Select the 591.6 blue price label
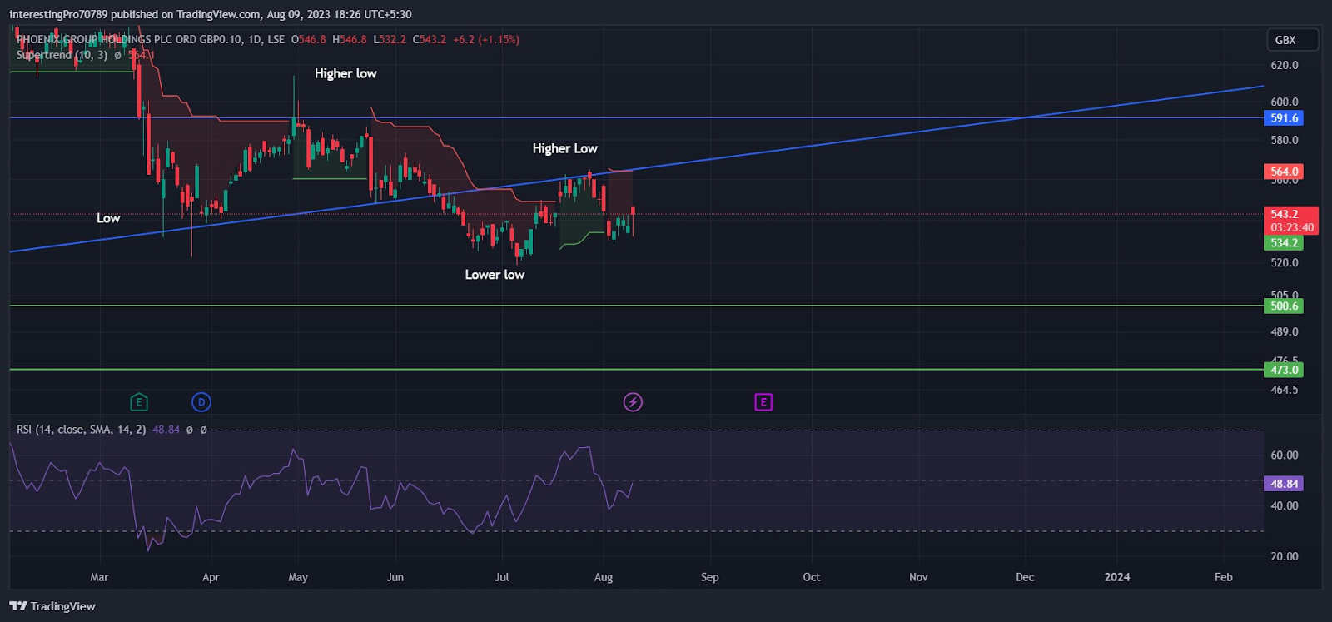Screen dimensions: 1332x622 point(1284,118)
